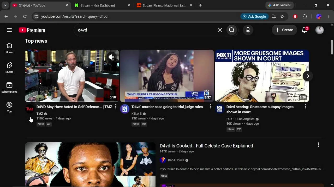Viewport: 334px width, 187px height.
Task: Click the RapAHolicz video description text
Action: click(241, 169)
